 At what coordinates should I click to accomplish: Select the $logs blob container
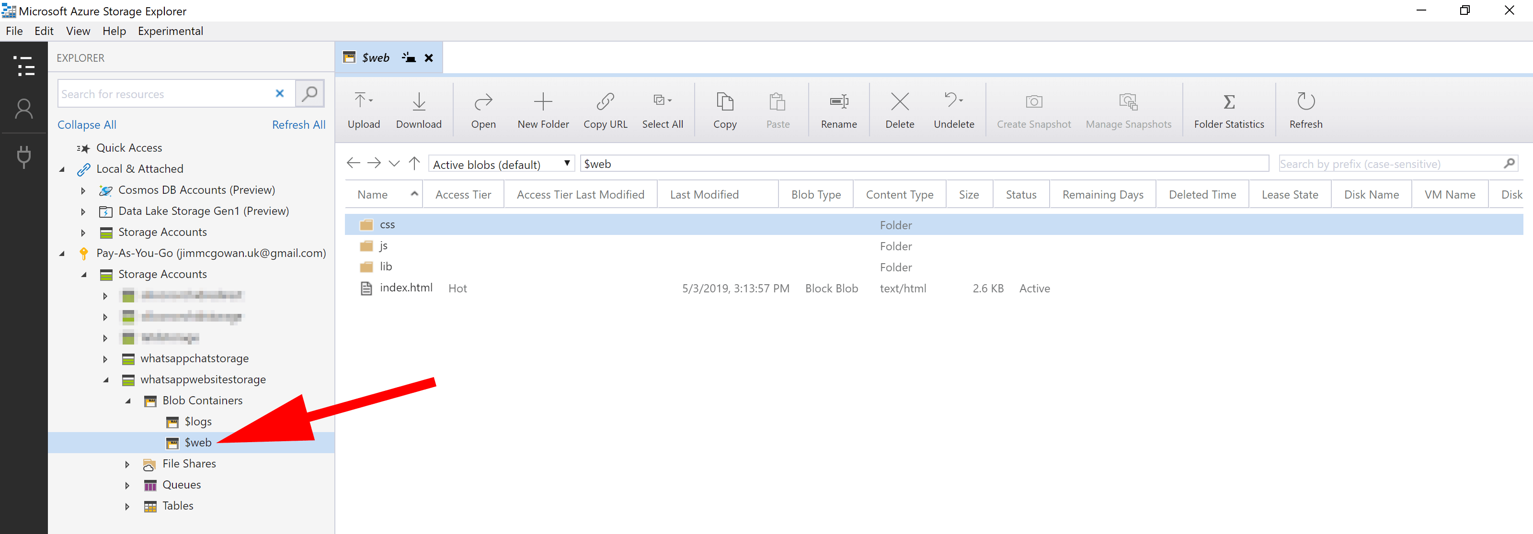197,422
